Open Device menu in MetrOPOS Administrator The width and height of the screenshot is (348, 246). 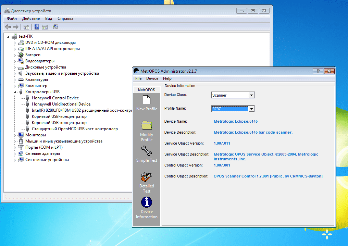(152, 78)
